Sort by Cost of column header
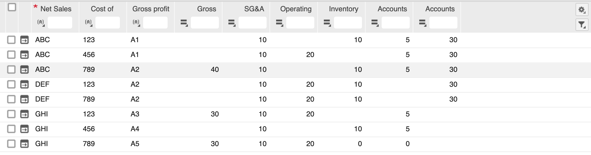This screenshot has height=155, width=591. coord(102,9)
